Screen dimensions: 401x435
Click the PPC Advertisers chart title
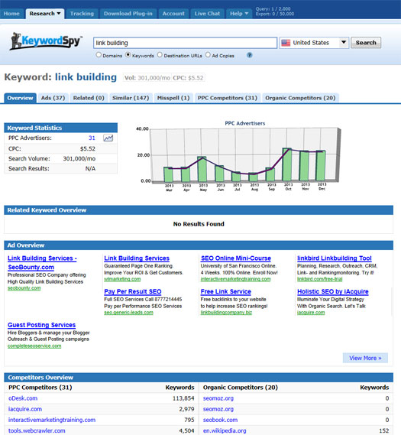[245, 123]
